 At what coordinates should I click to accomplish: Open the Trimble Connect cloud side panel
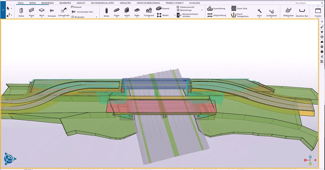click(322, 42)
